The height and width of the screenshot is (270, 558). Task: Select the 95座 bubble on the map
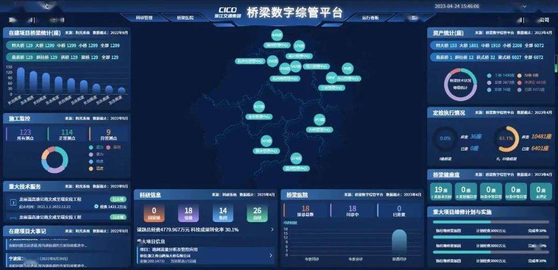(x=348, y=69)
